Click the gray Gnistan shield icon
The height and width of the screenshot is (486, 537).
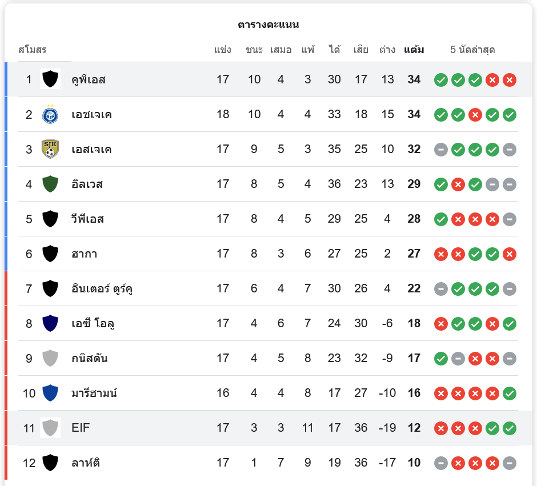coord(50,358)
